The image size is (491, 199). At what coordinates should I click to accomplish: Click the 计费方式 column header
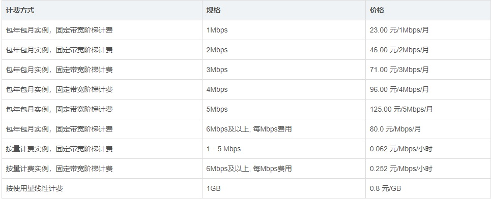click(102, 10)
